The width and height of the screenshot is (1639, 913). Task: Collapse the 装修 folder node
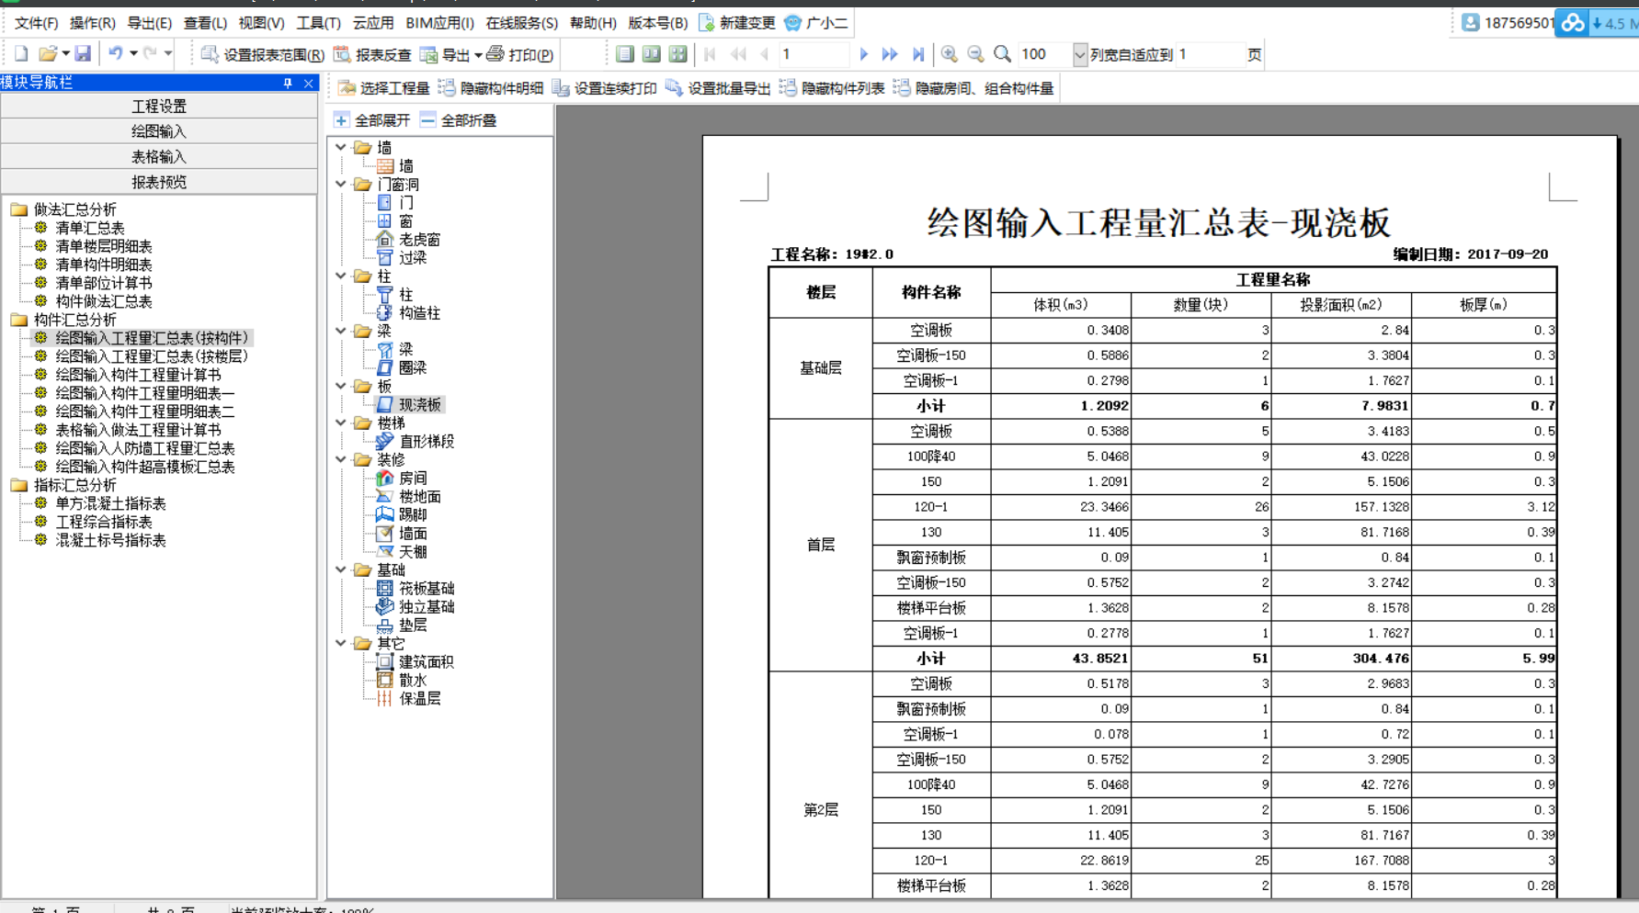pyautogui.click(x=341, y=459)
